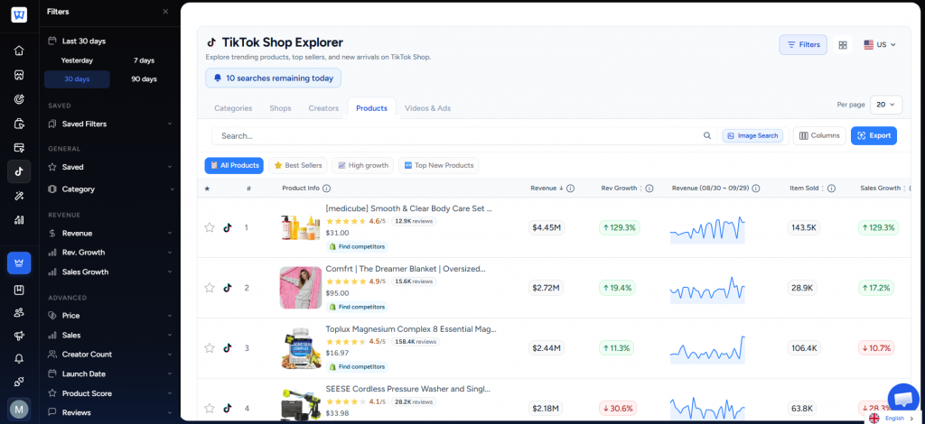Select the Top New Products chip
925x424 pixels.
point(438,165)
